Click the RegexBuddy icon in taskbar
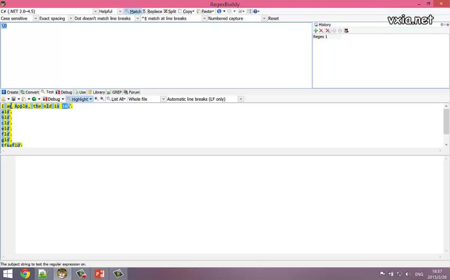Image resolution: width=450 pixels, height=280 pixels. point(62,274)
